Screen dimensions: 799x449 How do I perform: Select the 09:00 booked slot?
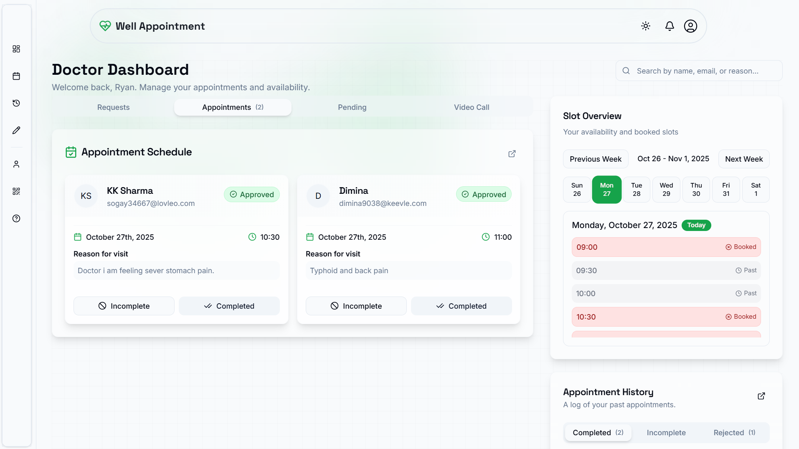tap(666, 247)
